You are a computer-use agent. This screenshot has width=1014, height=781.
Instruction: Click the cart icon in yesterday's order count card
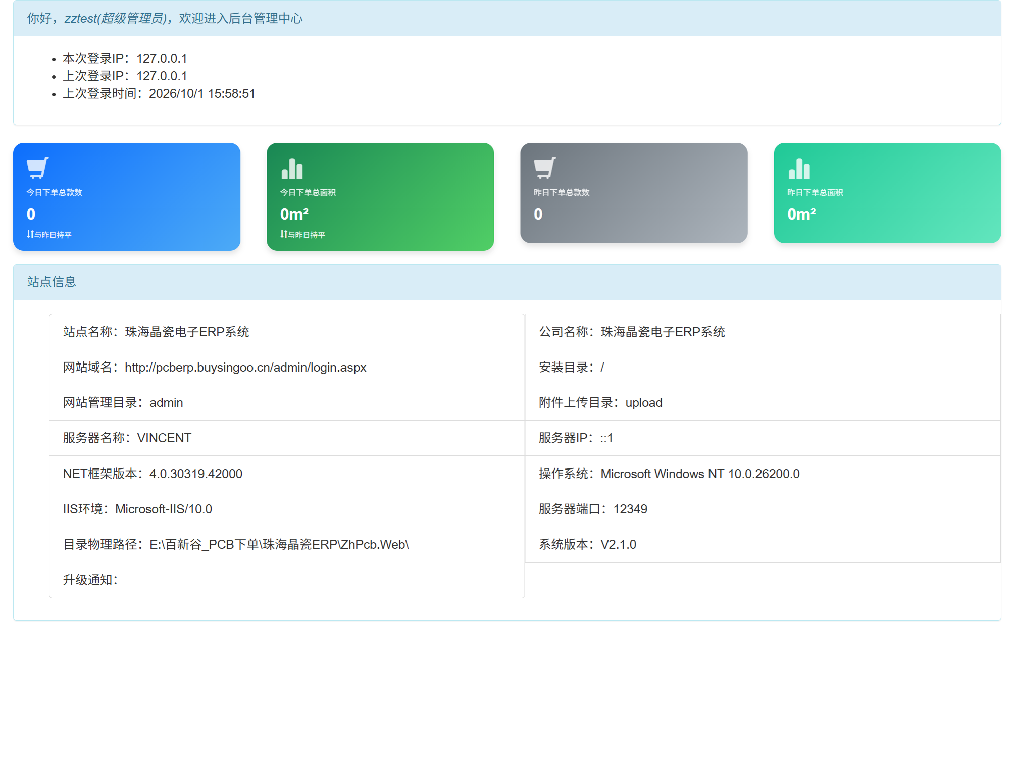[x=545, y=168]
